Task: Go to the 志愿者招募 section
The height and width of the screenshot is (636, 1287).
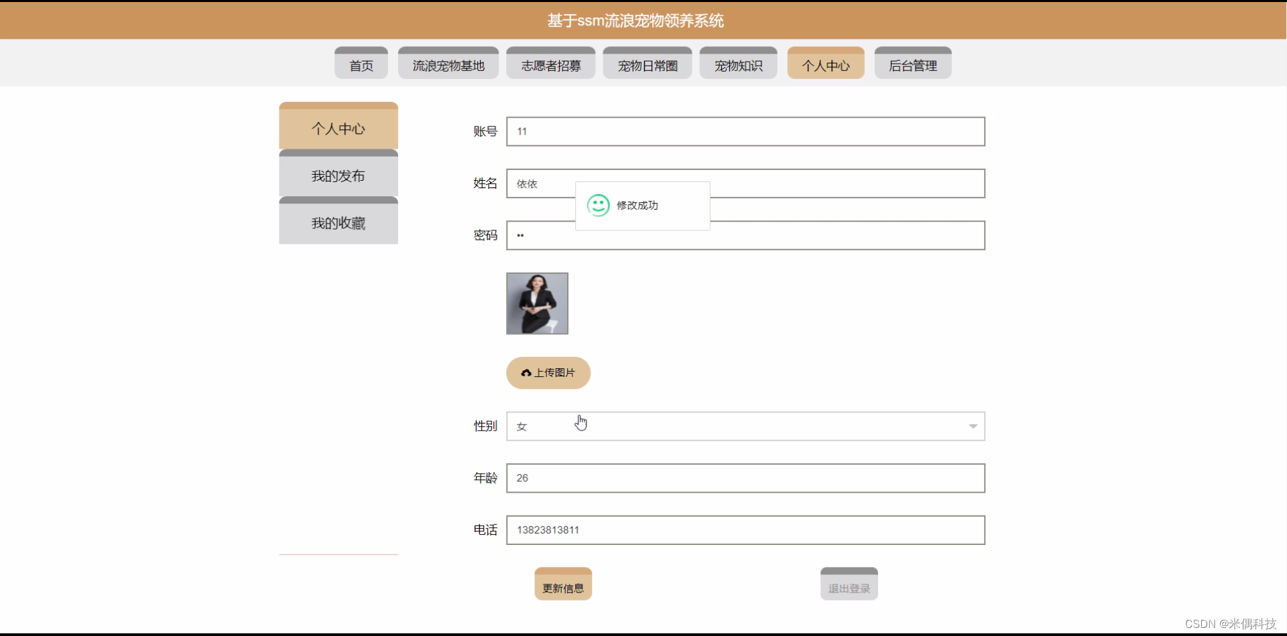Action: click(550, 63)
